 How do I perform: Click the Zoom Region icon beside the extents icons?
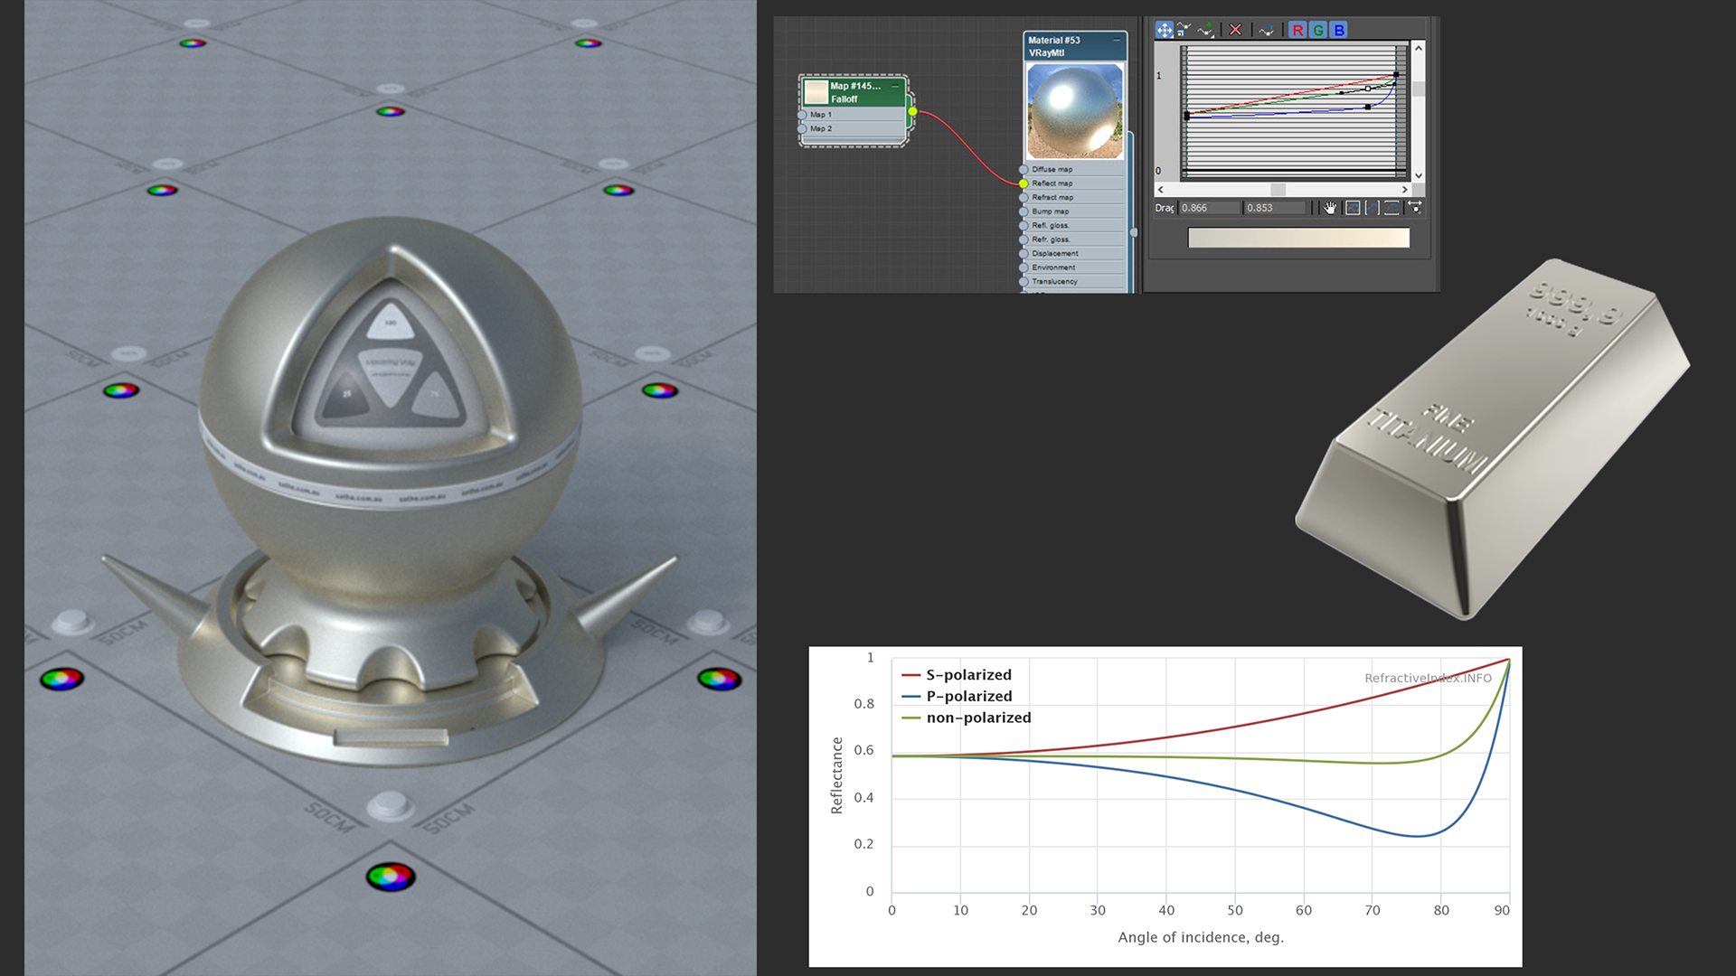(x=1415, y=208)
